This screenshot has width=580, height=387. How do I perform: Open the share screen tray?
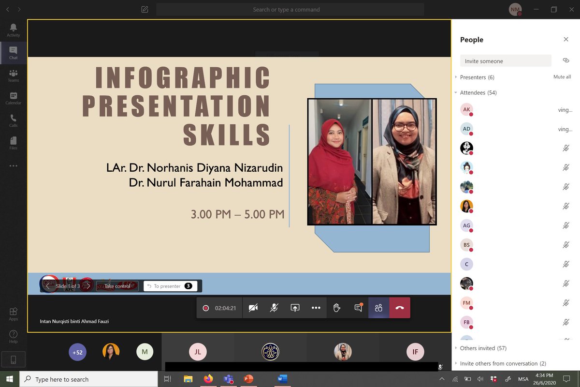point(295,308)
